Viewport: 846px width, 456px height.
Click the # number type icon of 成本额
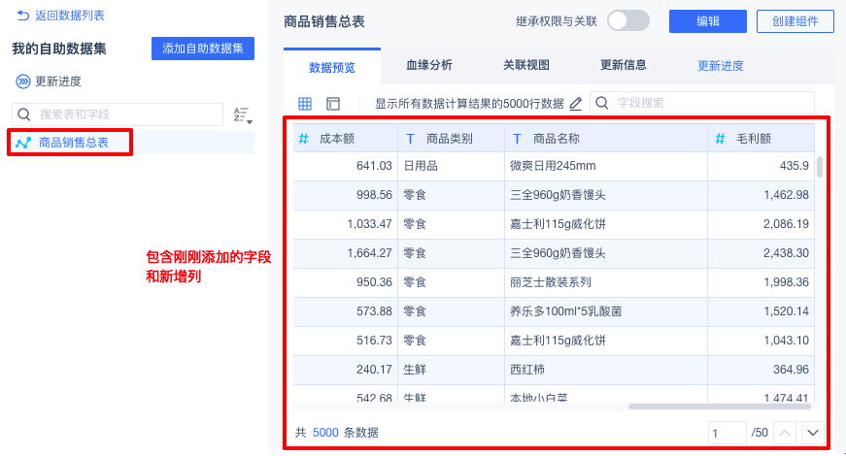(x=304, y=139)
